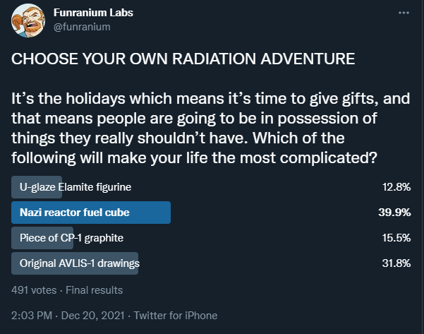Click the 12.8% poll result value
The width and height of the screenshot is (424, 334).
tap(396, 187)
